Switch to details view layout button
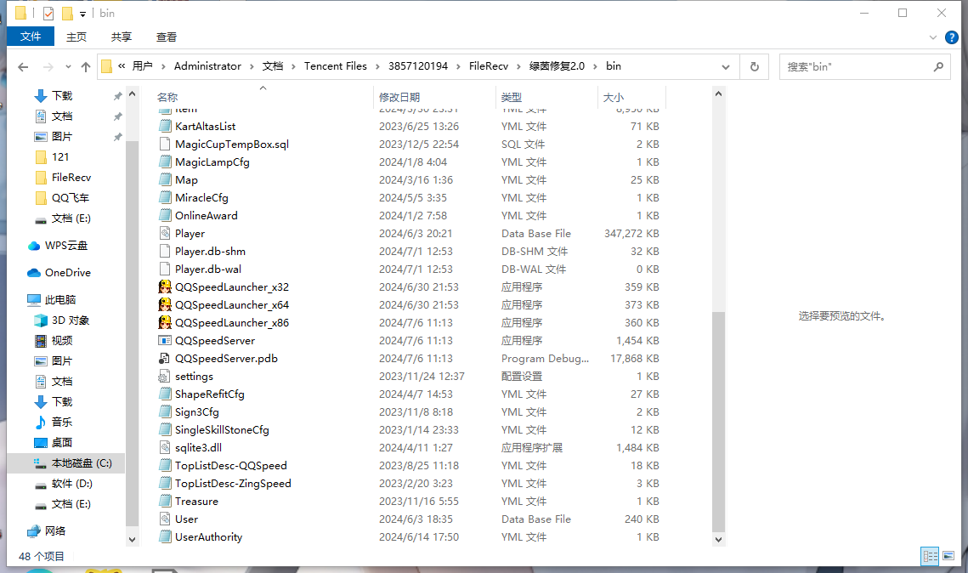The image size is (968, 573). 931,556
